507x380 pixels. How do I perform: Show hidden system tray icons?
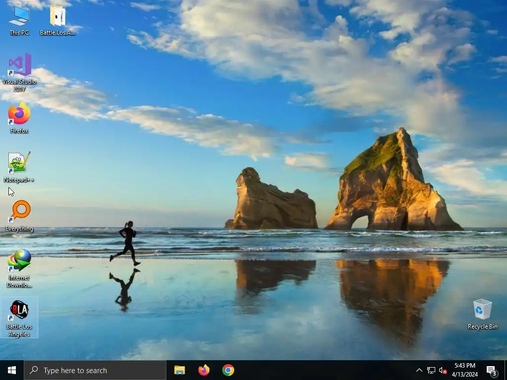tap(419, 370)
